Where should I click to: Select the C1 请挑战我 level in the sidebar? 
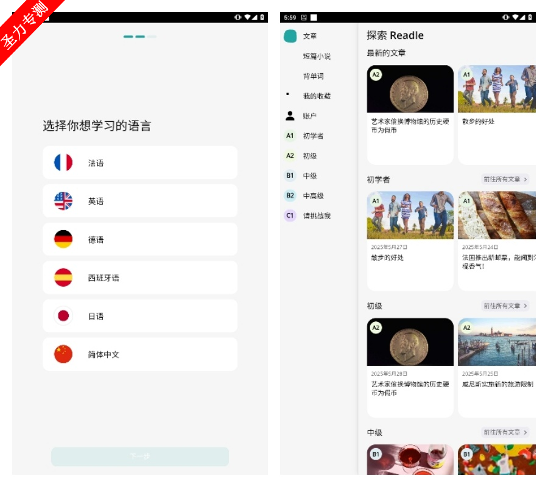click(307, 215)
